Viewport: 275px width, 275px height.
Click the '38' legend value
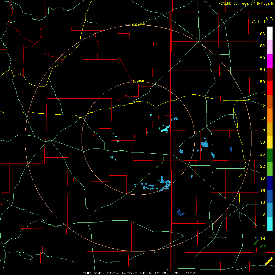(262, 118)
